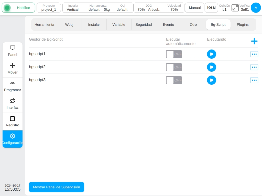Switch to the Evento tab
Viewport: 262px width, 196px height.
168,24
